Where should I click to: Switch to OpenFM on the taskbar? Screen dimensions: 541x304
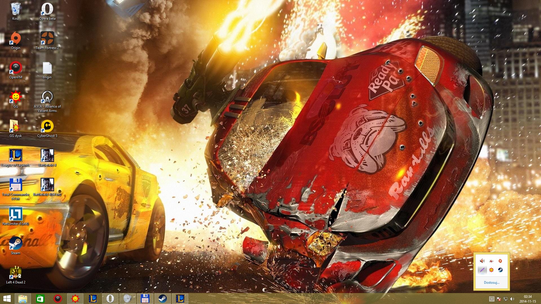point(58,299)
